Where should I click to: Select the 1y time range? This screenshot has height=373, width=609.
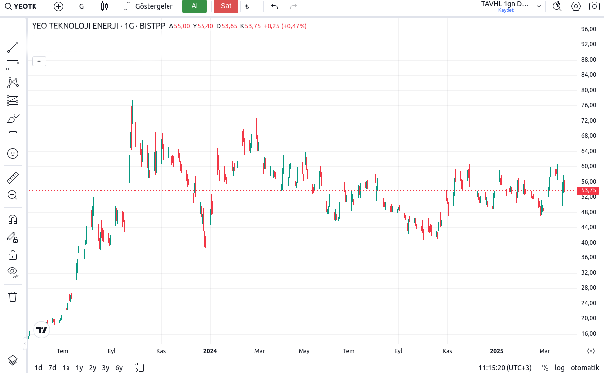pyautogui.click(x=79, y=368)
